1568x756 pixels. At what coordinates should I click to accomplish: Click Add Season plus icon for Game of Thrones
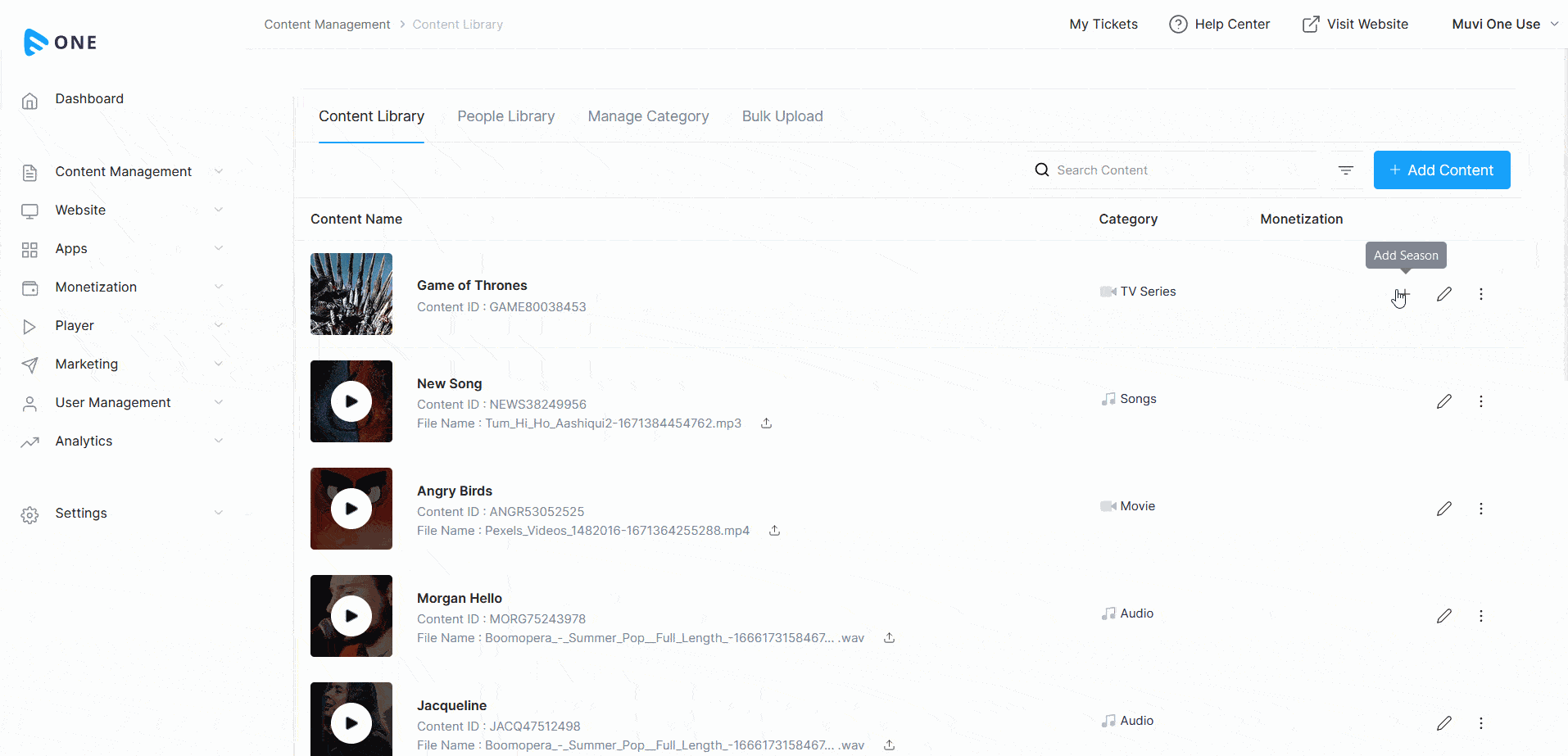pos(1403,294)
